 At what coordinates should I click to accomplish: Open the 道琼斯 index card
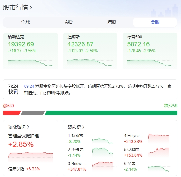click(90, 51)
